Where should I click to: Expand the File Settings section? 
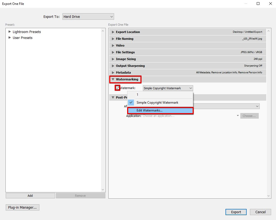click(113, 52)
